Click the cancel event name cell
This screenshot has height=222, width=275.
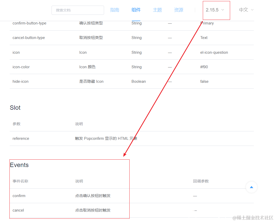pyautogui.click(x=18, y=210)
